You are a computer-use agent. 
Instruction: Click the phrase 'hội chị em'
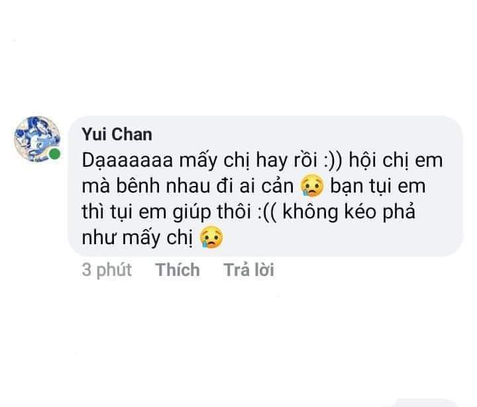pyautogui.click(x=396, y=160)
